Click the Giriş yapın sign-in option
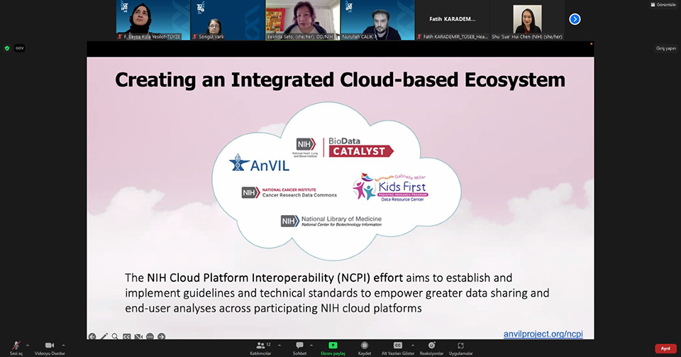This screenshot has height=357, width=681. [664, 48]
